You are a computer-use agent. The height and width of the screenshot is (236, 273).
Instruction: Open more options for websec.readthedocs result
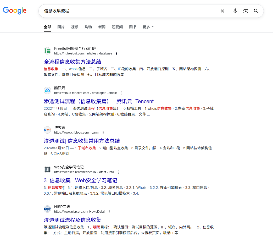(118, 172)
